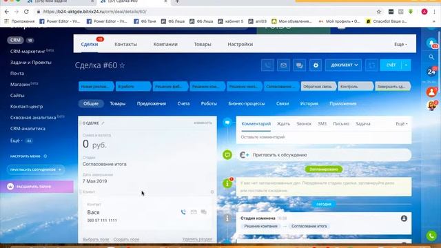Click the email envelope icon in deal header
This screenshot has height=248, width=441.
point(283,65)
